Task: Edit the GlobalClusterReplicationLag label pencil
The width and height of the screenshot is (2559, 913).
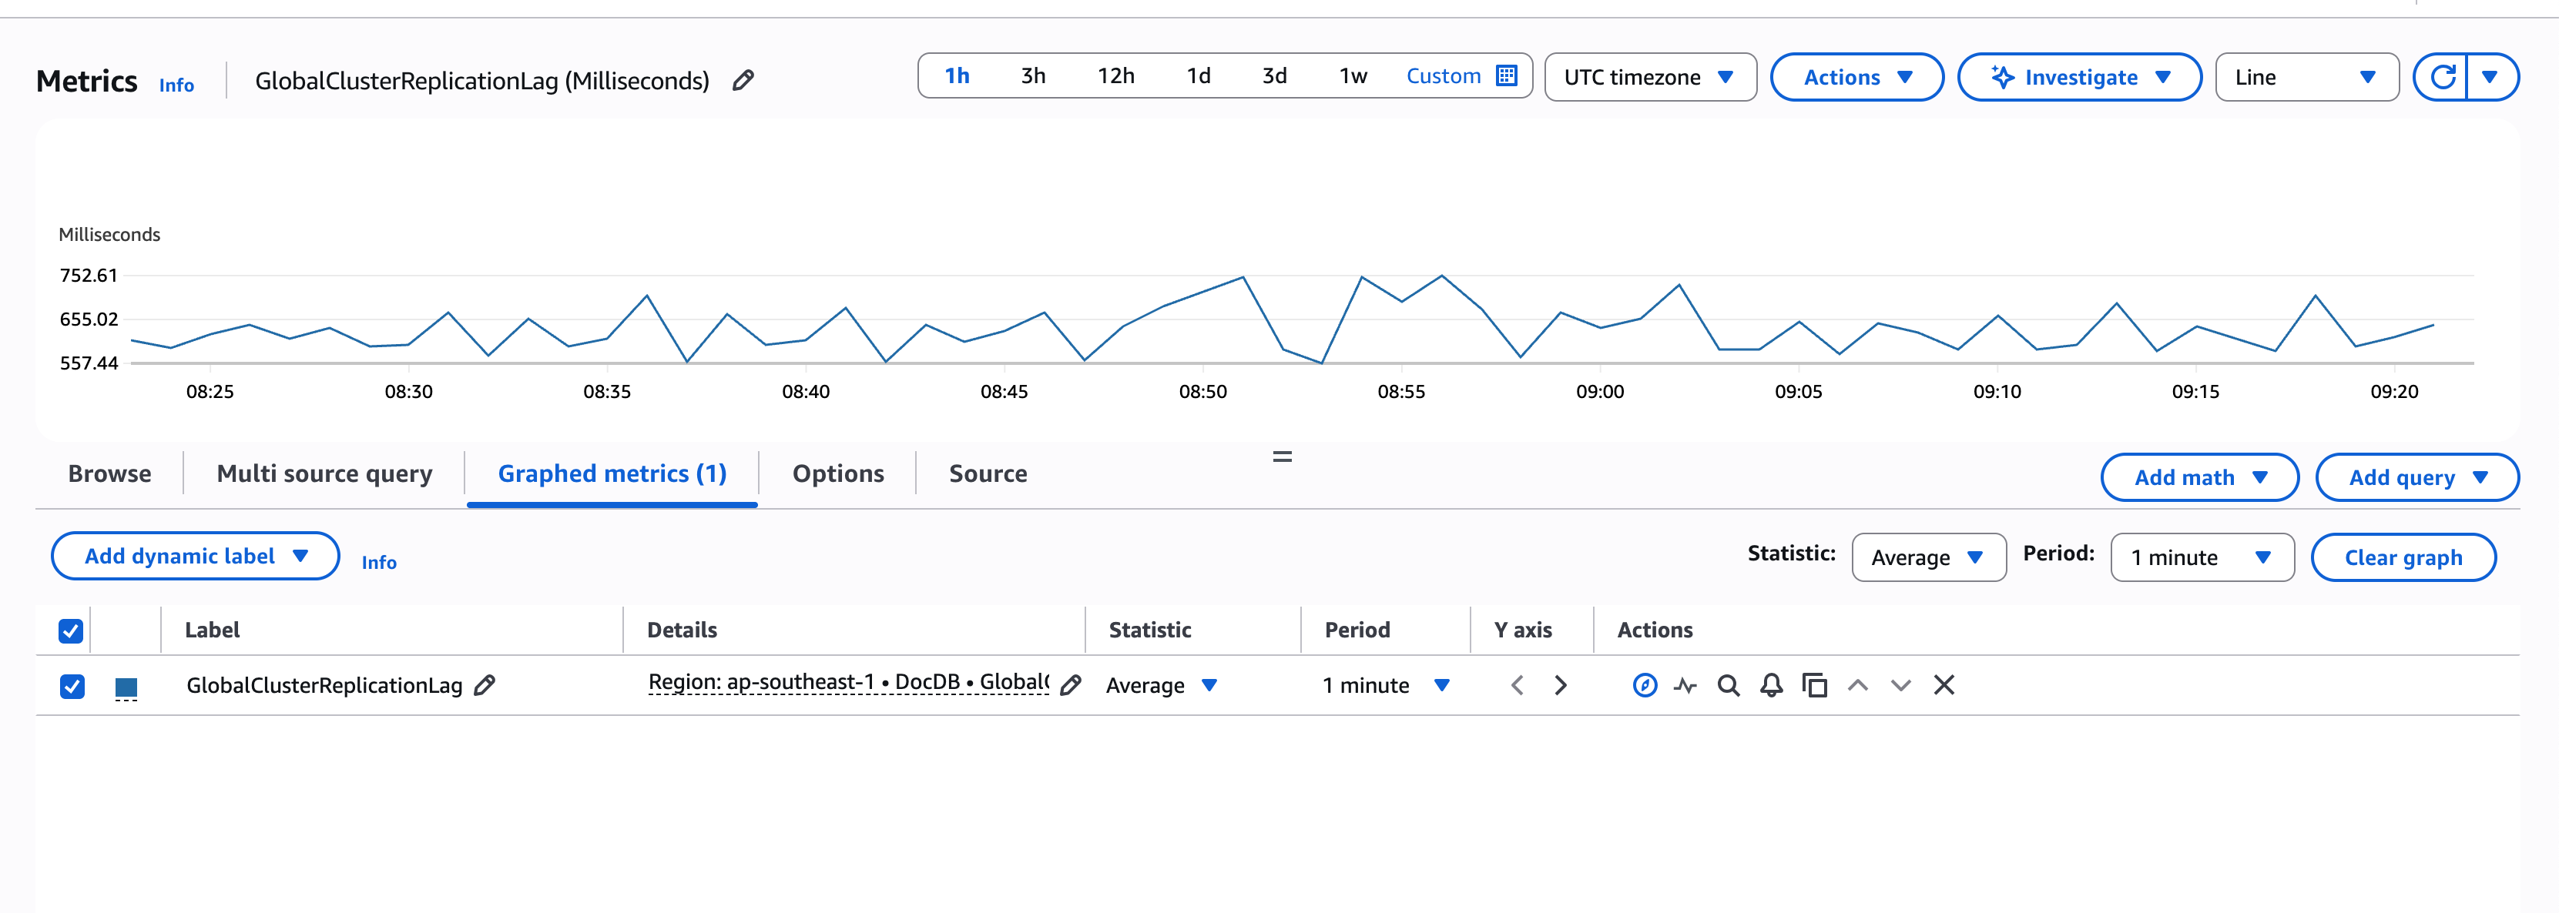Action: coord(485,685)
